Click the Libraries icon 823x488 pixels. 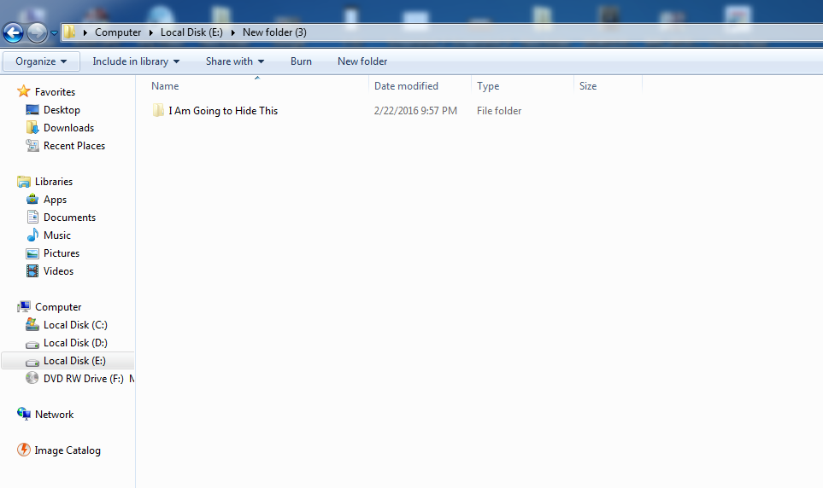(24, 182)
